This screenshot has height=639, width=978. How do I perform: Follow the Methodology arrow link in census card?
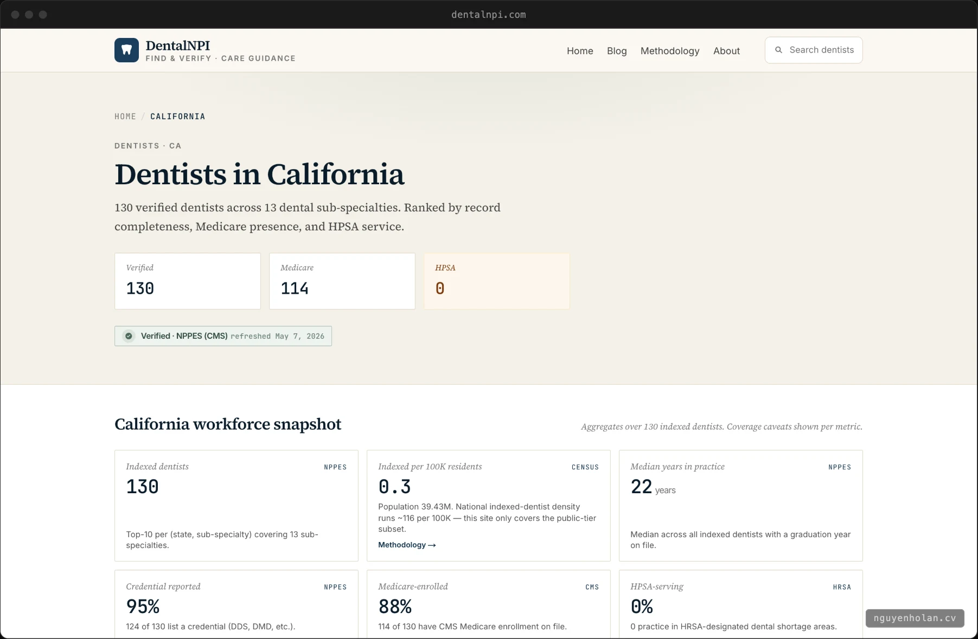pos(407,545)
